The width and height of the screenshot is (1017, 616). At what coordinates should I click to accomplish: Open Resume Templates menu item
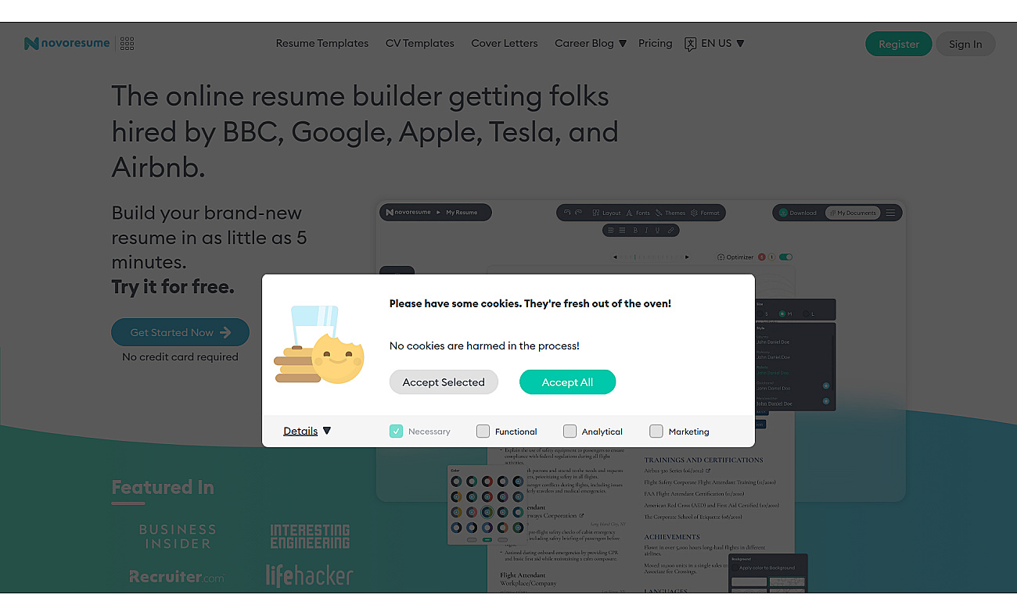click(x=322, y=44)
